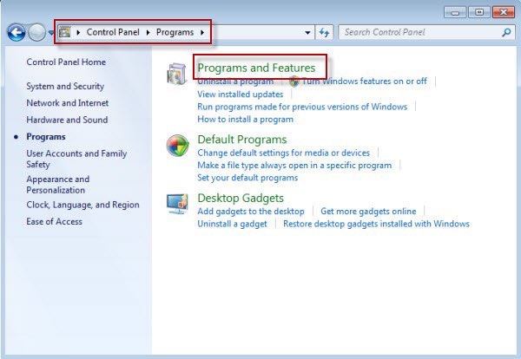Open the Desktop Gadgets heading
The width and height of the screenshot is (521, 359).
[x=241, y=198]
